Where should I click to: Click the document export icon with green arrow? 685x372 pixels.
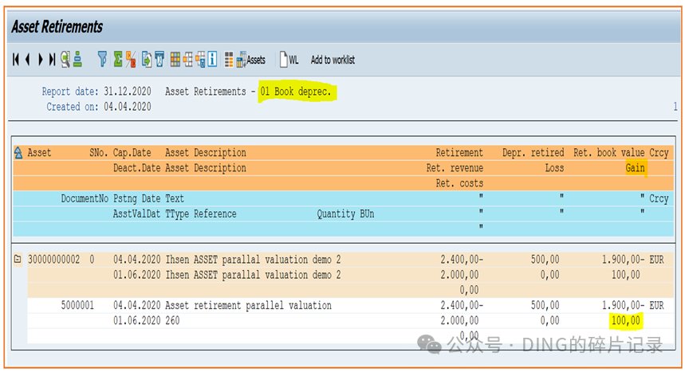tap(147, 60)
